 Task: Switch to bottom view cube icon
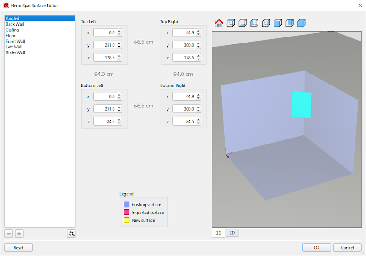click(242, 23)
